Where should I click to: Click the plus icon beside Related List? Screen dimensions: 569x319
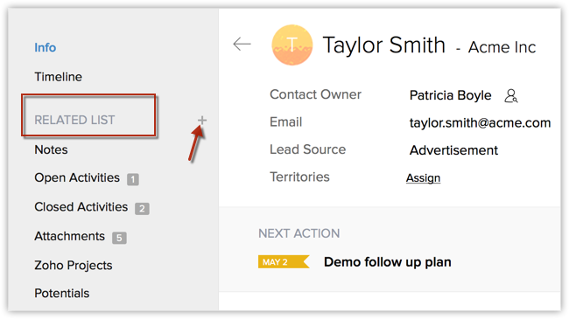(x=202, y=121)
